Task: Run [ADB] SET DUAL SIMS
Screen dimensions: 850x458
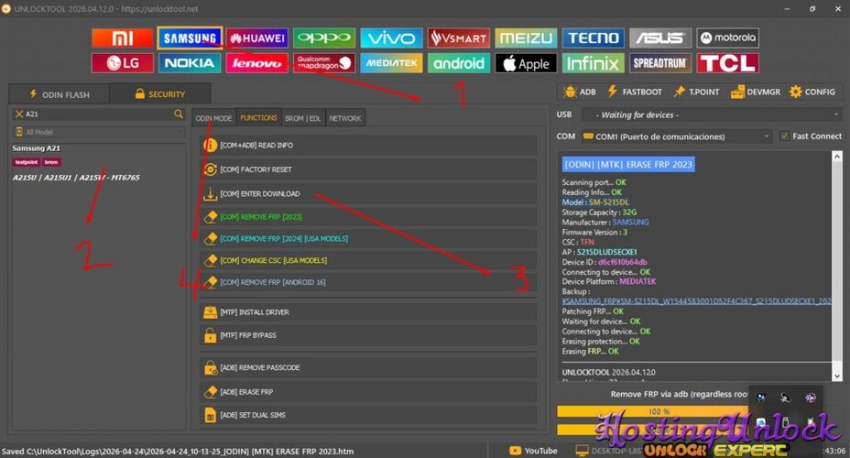Action: [x=368, y=415]
